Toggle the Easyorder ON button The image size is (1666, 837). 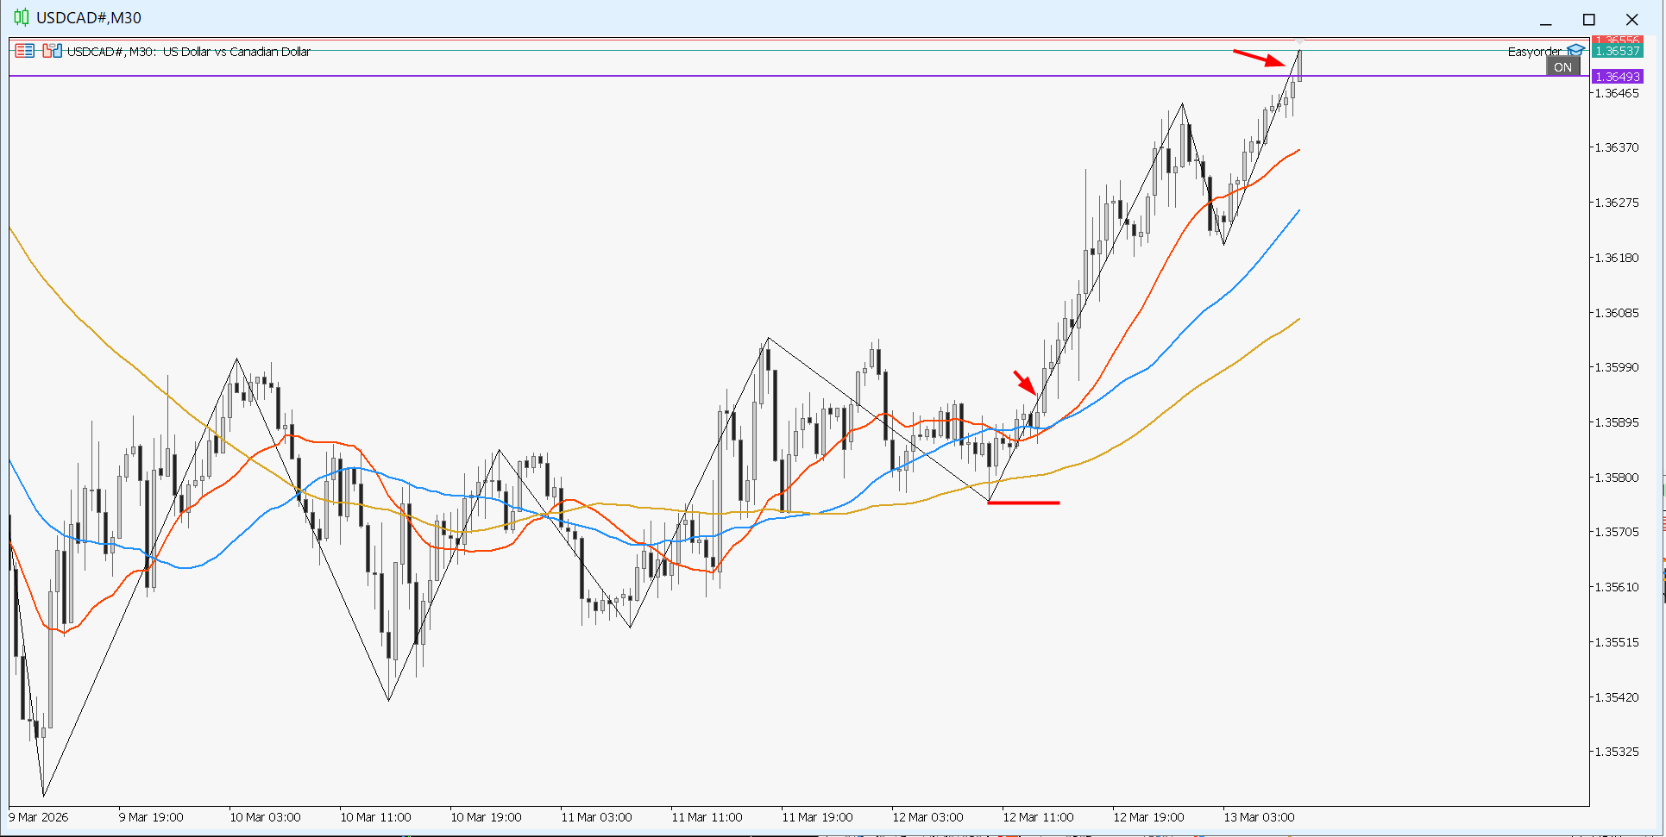tap(1562, 67)
